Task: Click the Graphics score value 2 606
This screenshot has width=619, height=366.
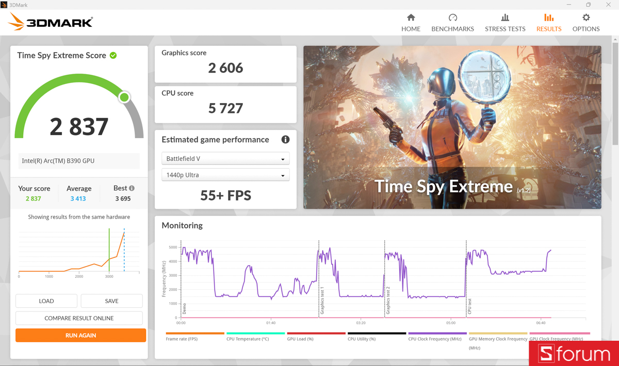Action: [225, 68]
